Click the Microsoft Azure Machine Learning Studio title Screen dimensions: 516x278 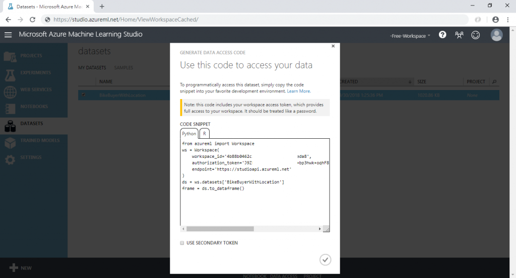click(x=81, y=34)
